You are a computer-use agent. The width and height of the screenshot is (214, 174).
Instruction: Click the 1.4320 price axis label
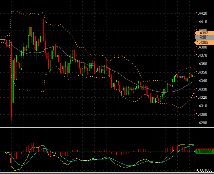[201, 97]
